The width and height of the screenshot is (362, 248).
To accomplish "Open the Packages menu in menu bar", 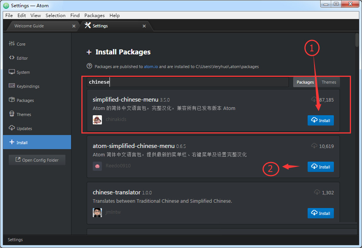I will [x=94, y=16].
